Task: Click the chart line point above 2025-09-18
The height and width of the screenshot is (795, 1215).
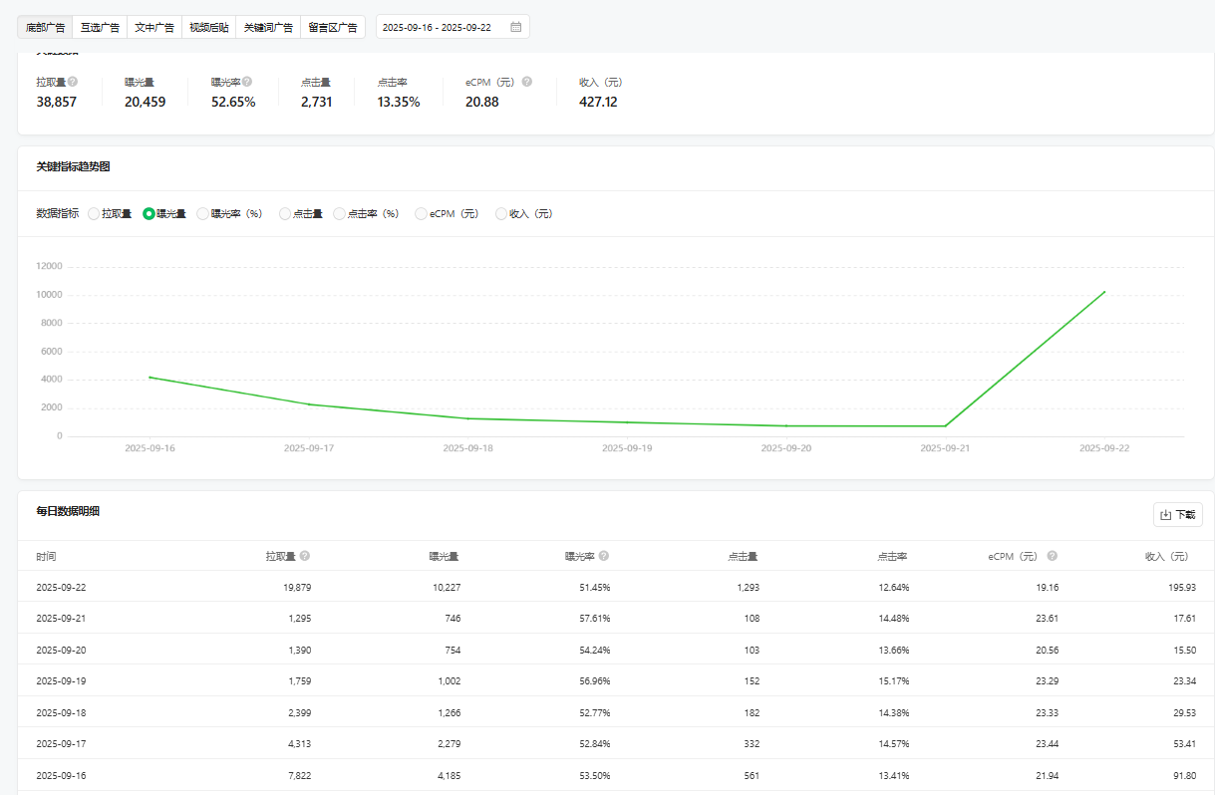Action: [467, 418]
